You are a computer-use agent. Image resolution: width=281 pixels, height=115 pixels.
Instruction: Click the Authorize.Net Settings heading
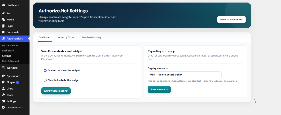(x=63, y=11)
